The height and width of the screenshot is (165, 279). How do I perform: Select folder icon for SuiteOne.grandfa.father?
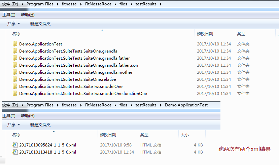pyautogui.click(x=15, y=58)
